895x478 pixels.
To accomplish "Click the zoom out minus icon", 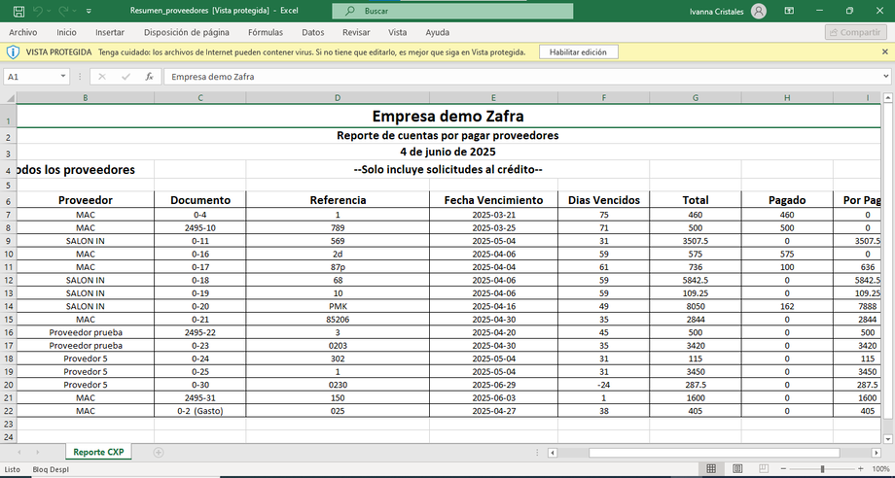I will click(784, 469).
